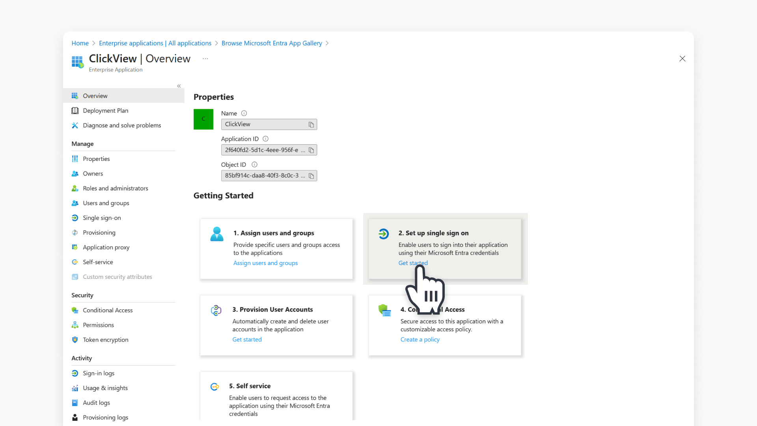Go to Enterprise applications breadcrumb

155,43
